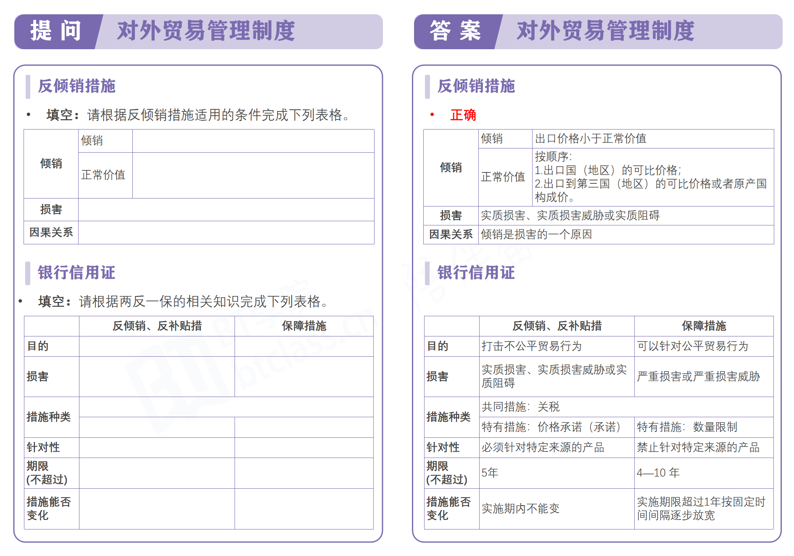Click the red 正确 text
Viewport: 794px width, 556px height.
click(463, 115)
